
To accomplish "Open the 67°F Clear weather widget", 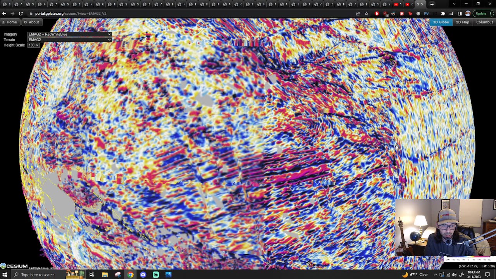I will pos(415,275).
